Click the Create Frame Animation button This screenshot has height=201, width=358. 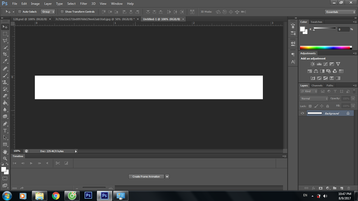coord(146,177)
